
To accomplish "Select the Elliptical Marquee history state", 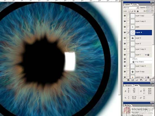I will (138, 115).
